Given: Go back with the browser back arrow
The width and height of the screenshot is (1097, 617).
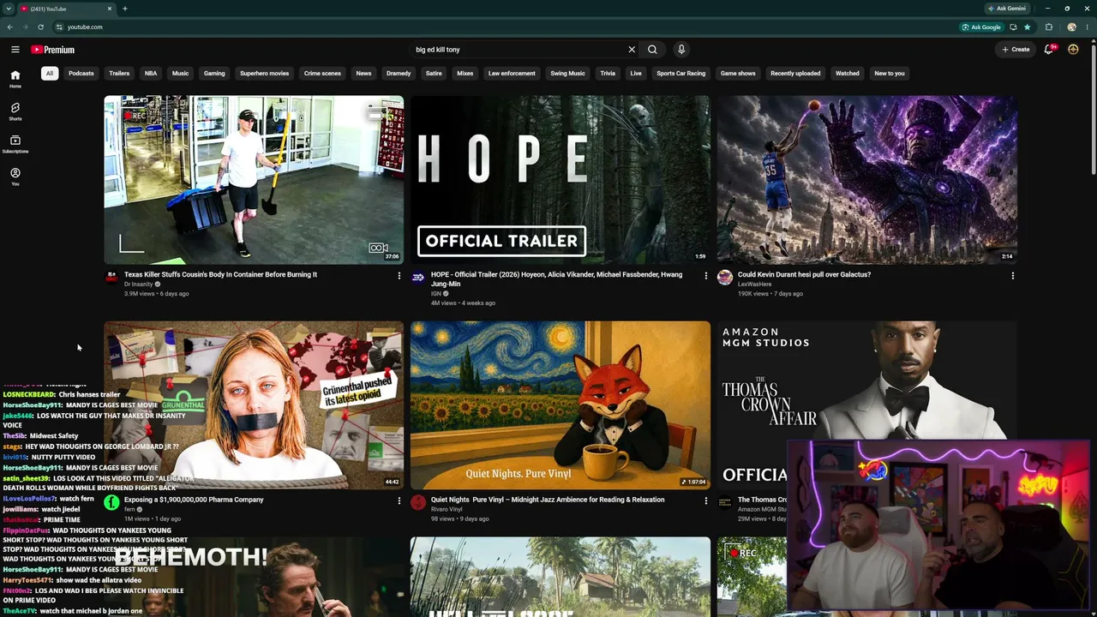Looking at the screenshot, I should coord(9,27).
